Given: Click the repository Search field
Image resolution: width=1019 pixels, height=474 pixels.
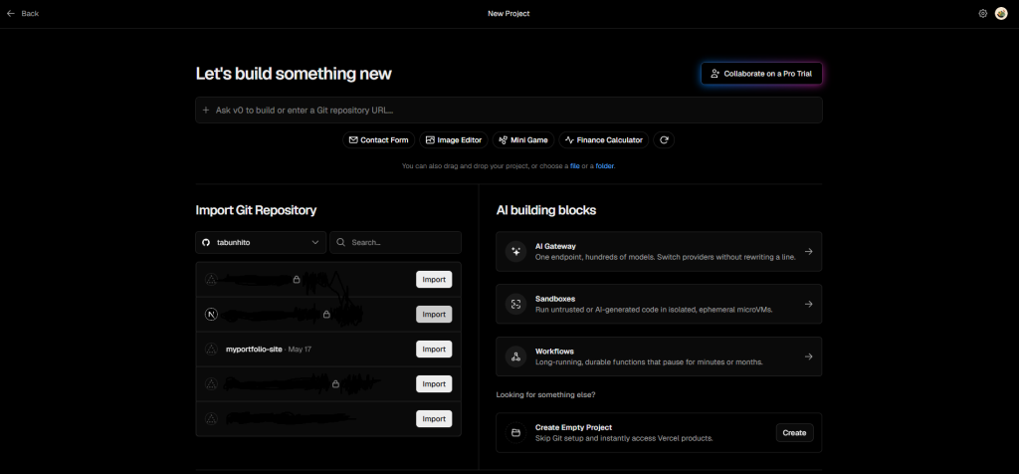Looking at the screenshot, I should pyautogui.click(x=396, y=243).
